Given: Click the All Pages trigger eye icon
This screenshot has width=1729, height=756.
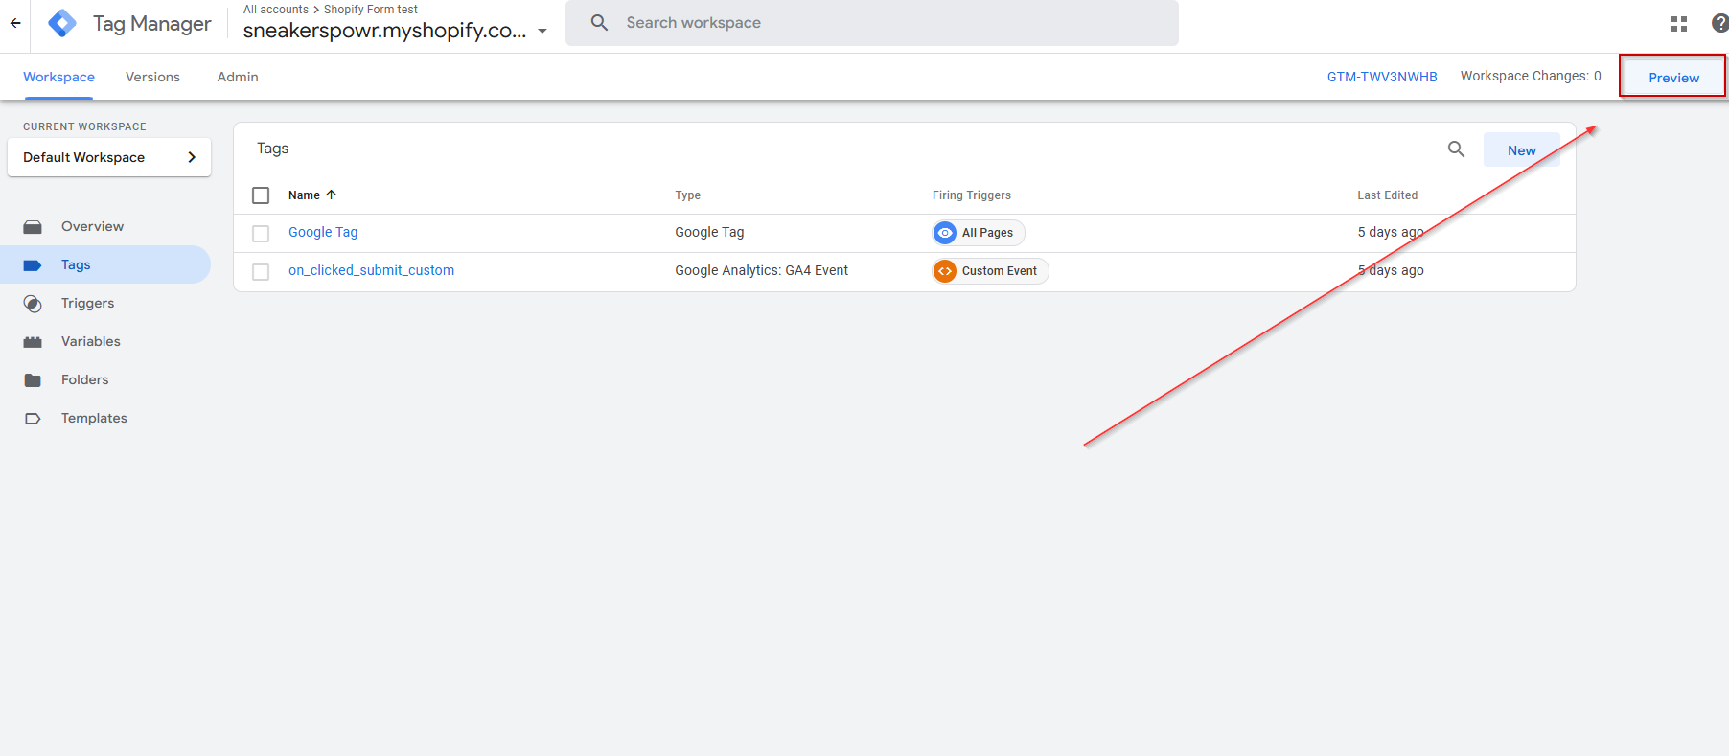Looking at the screenshot, I should pyautogui.click(x=945, y=233).
